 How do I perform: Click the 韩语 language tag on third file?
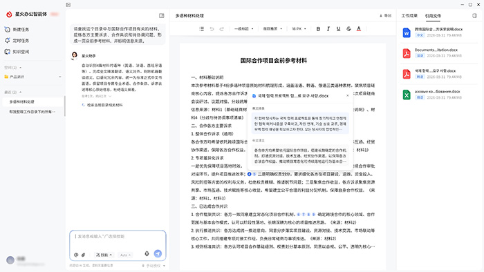tap(420, 77)
